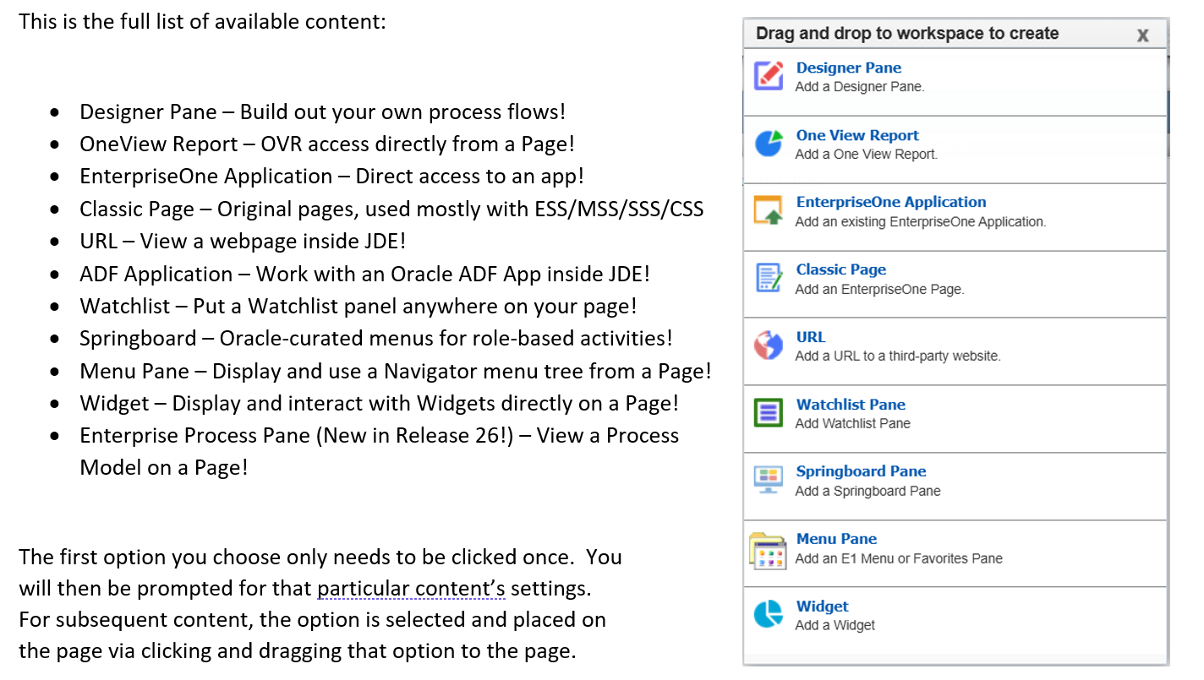This screenshot has width=1204, height=680.
Task: Click the panel header 'Drag and drop to workspace'
Action: pyautogui.click(x=906, y=34)
